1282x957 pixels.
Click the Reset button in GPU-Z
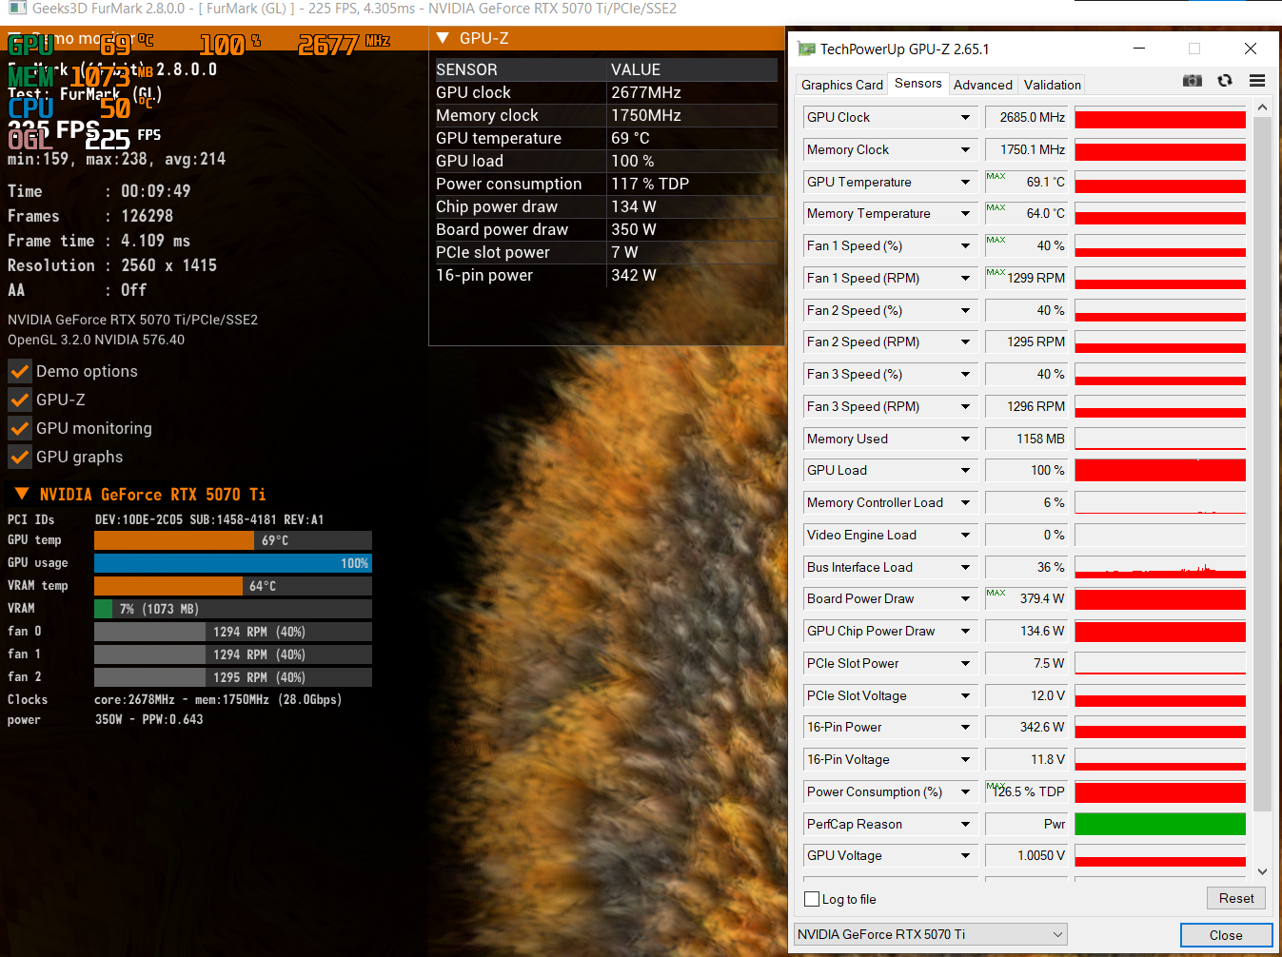click(1236, 898)
